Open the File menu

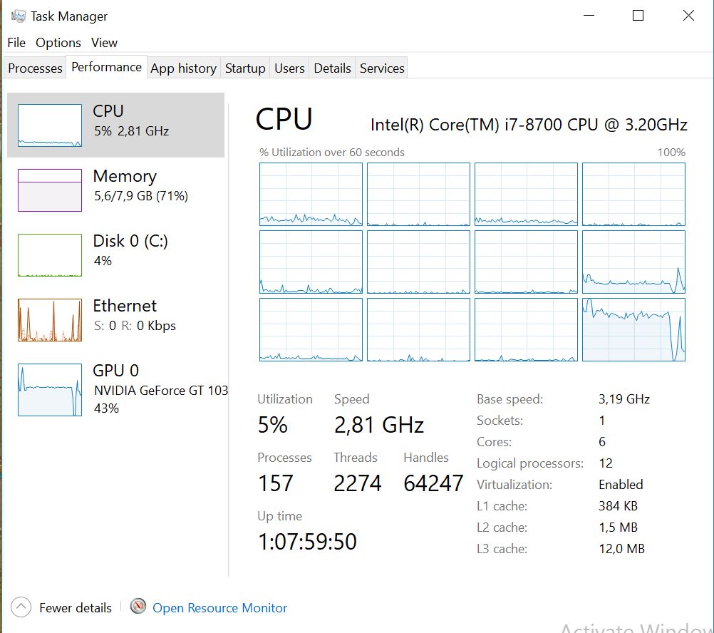pos(16,43)
